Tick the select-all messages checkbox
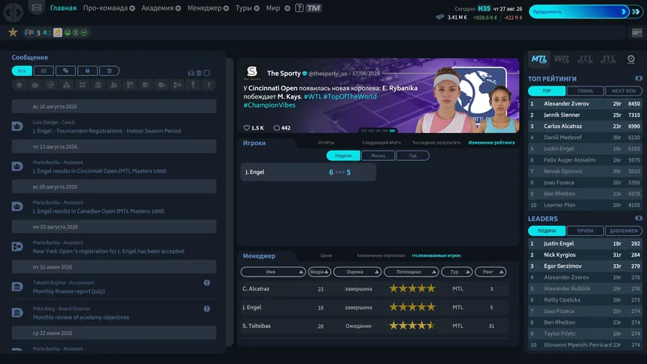This screenshot has width=647, height=364. [207, 73]
